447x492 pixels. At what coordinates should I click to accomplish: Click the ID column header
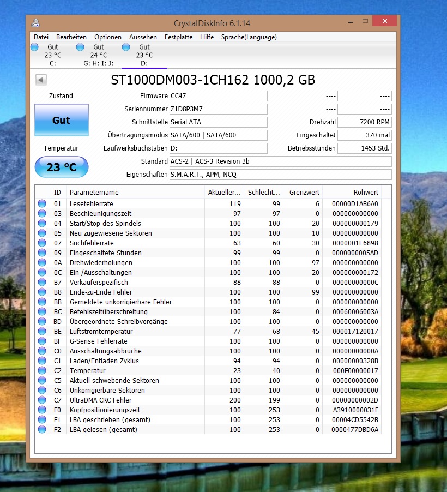pos(57,192)
